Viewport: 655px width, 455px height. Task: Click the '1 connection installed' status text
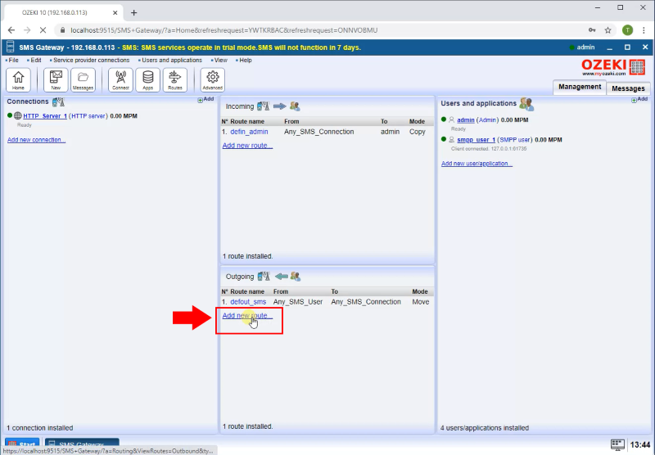point(39,428)
